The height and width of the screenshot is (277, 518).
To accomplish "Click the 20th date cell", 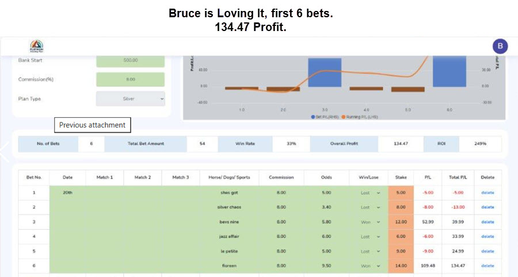I will pos(67,193).
